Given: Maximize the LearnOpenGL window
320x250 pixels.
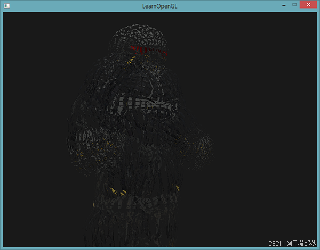Looking at the screenshot, I should pos(294,4).
